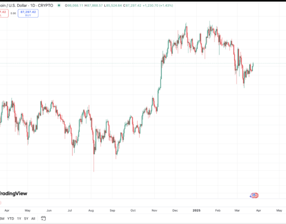
Task: Click the close price C87,297.42
Action: [x=132, y=6]
